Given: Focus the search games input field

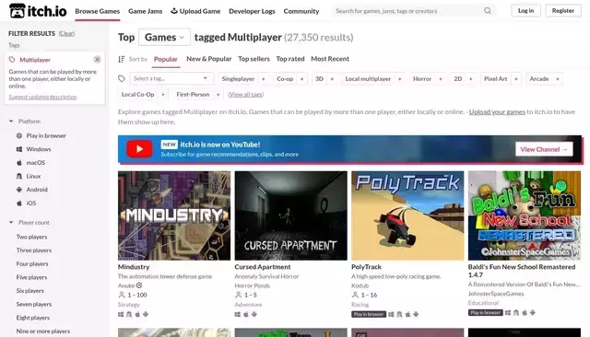Looking at the screenshot, I should pos(408,11).
